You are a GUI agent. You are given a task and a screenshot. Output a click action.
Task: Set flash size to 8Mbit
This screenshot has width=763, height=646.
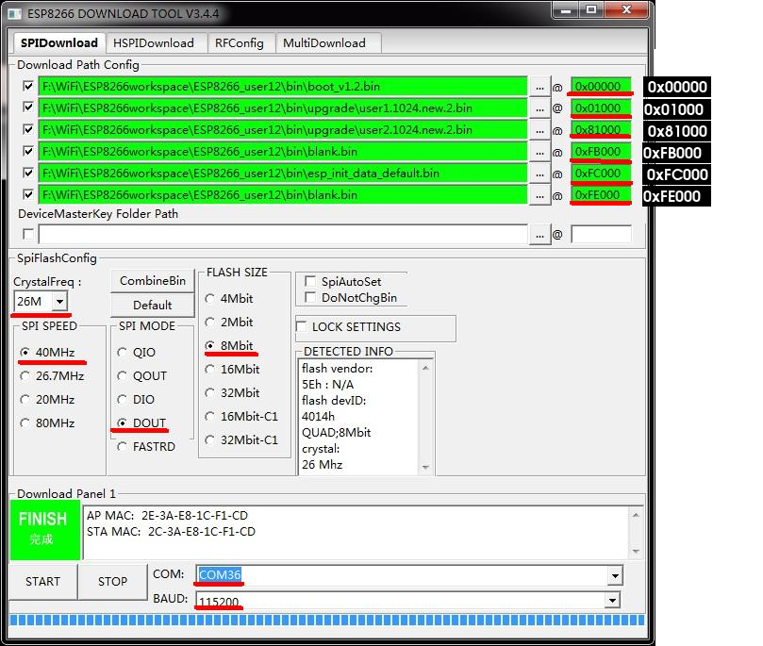pyautogui.click(x=228, y=345)
